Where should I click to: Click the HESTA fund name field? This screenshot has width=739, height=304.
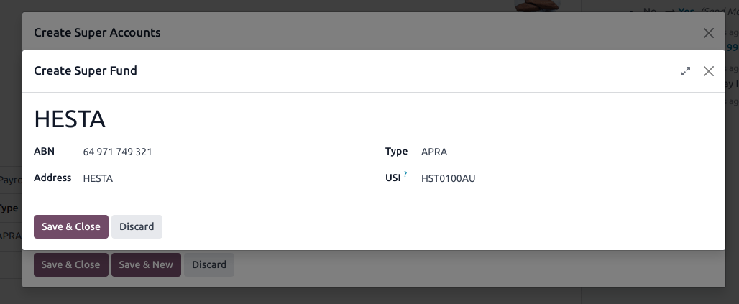pos(216,119)
